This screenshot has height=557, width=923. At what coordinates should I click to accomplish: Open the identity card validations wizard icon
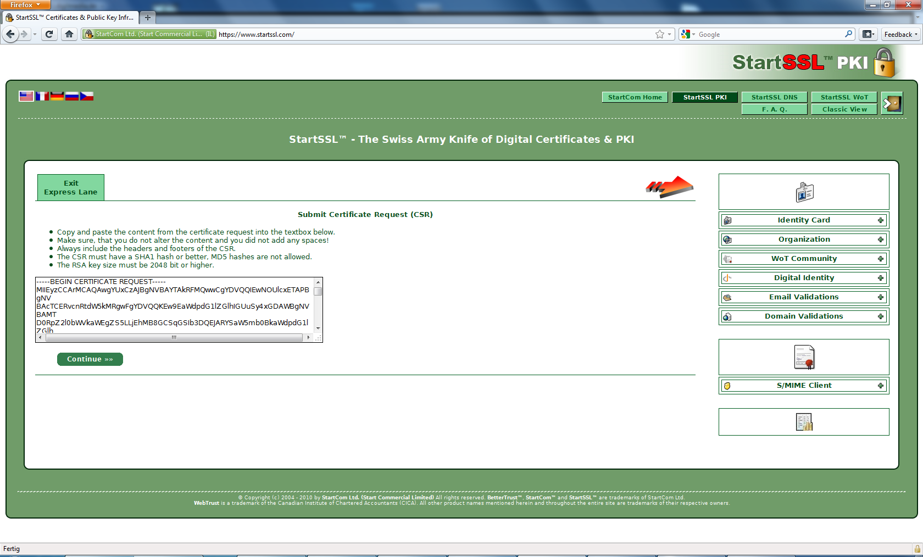pyautogui.click(x=804, y=192)
